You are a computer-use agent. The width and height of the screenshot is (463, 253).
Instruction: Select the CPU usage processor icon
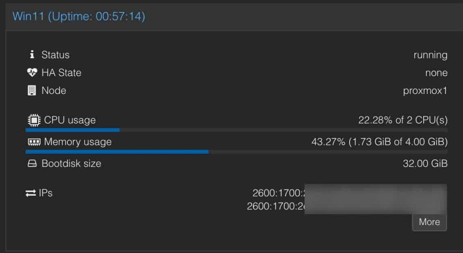35,120
